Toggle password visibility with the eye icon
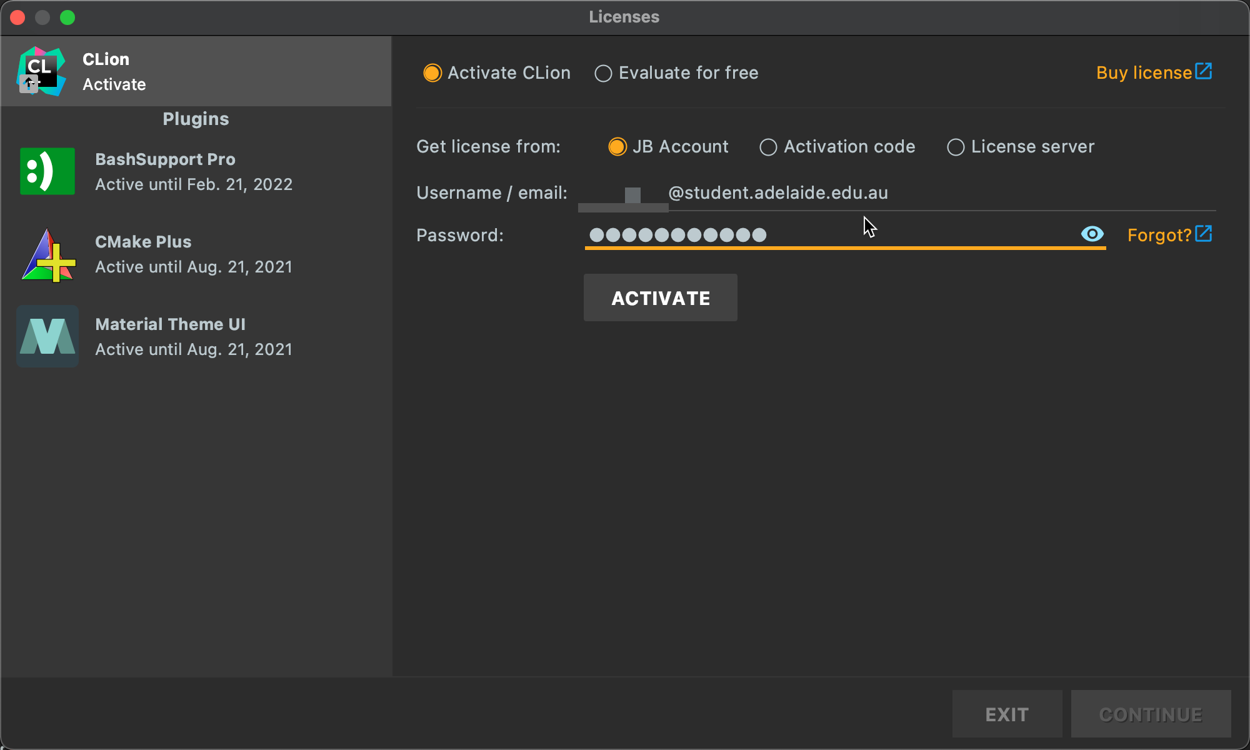Image resolution: width=1250 pixels, height=750 pixels. point(1092,234)
